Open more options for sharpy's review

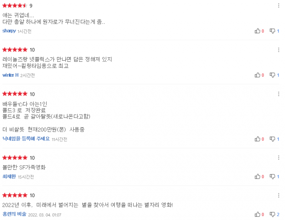[x=279, y=5]
